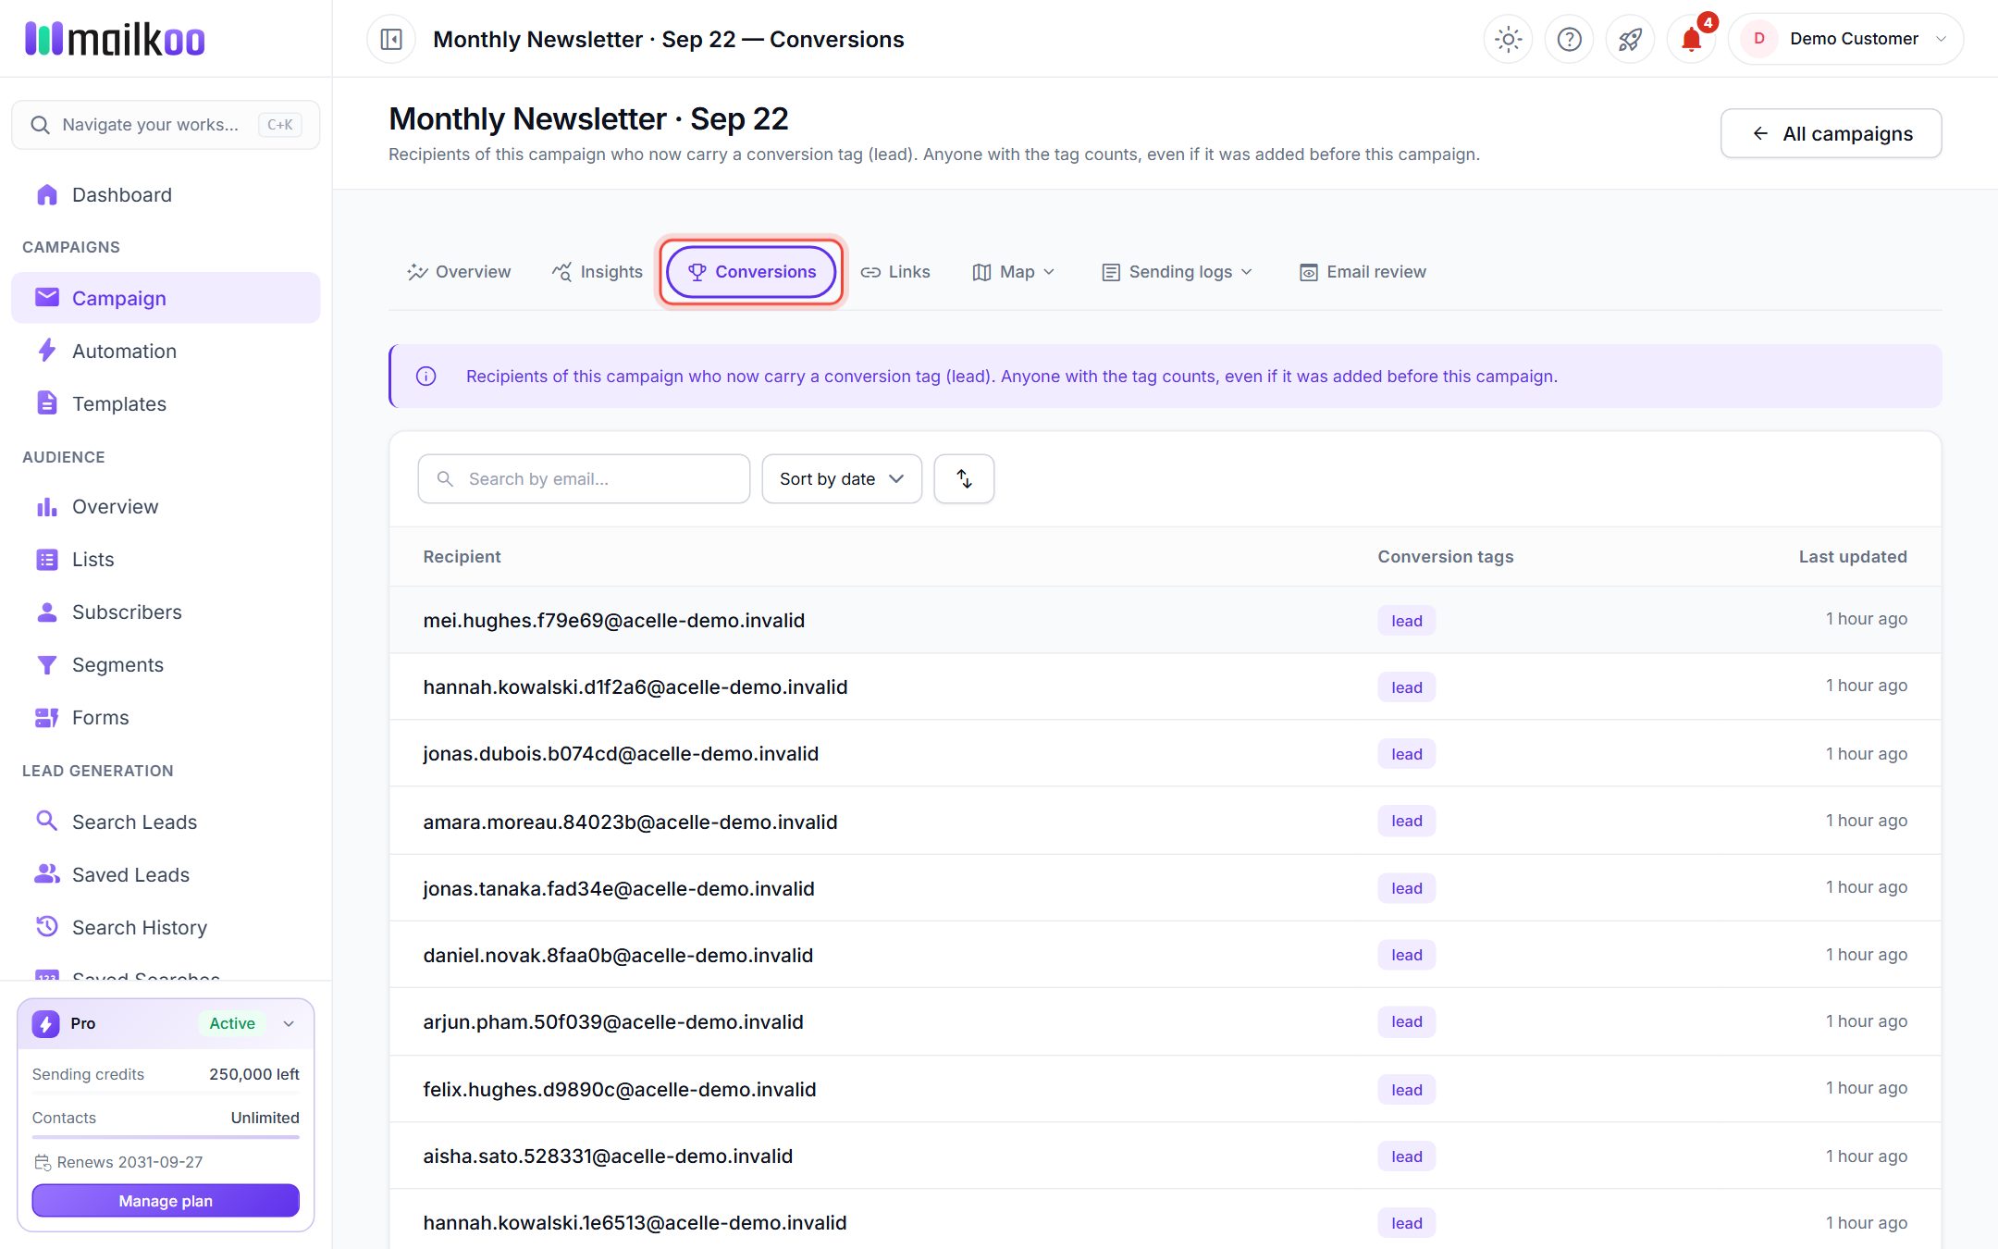
Task: Click mei.hughes.f79e69@acelle-demo.invalid recipient
Action: pyautogui.click(x=614, y=620)
